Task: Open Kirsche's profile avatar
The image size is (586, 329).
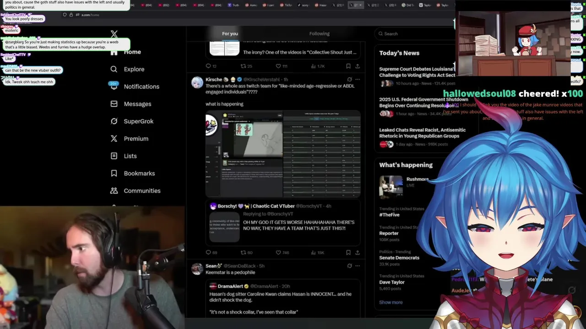Action: (197, 83)
